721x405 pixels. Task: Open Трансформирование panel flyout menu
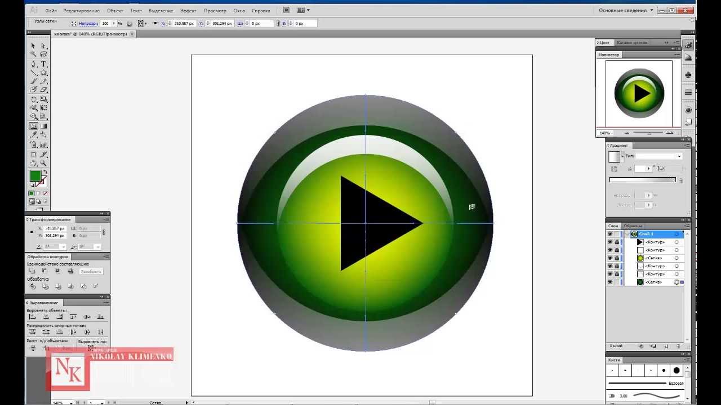click(x=106, y=219)
